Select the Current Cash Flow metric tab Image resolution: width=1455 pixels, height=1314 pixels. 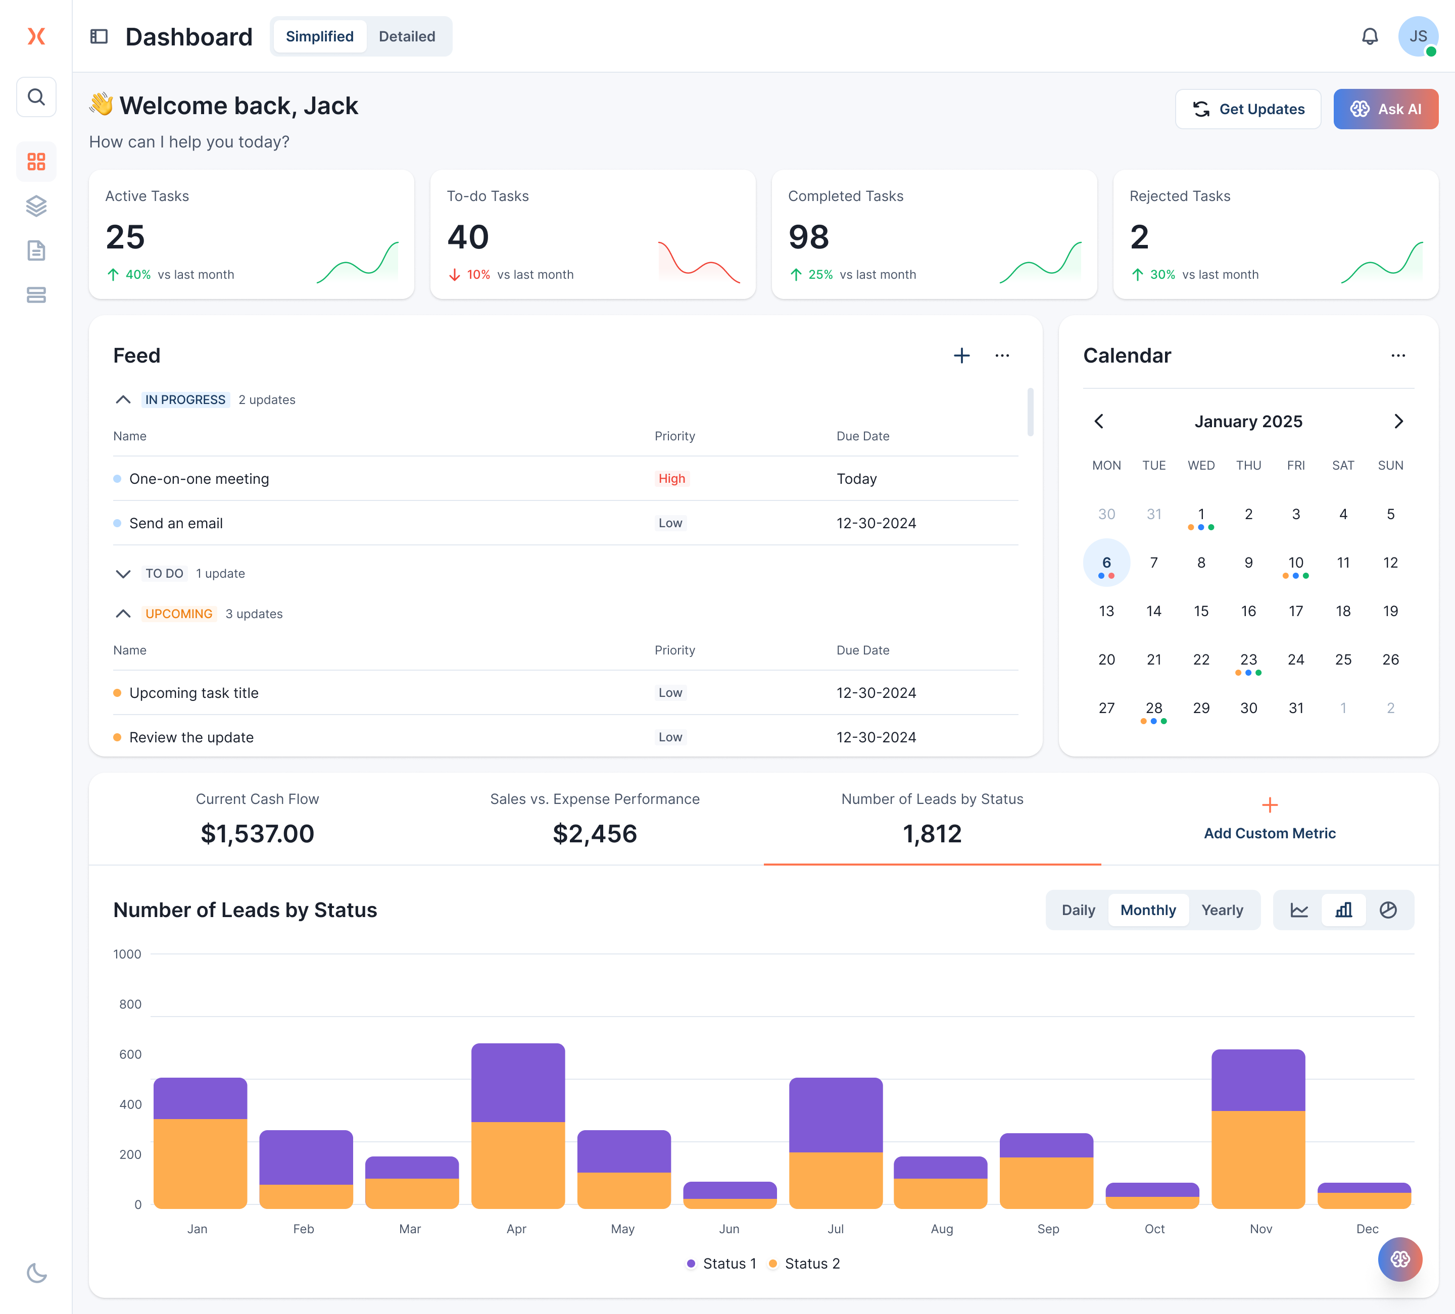257,819
